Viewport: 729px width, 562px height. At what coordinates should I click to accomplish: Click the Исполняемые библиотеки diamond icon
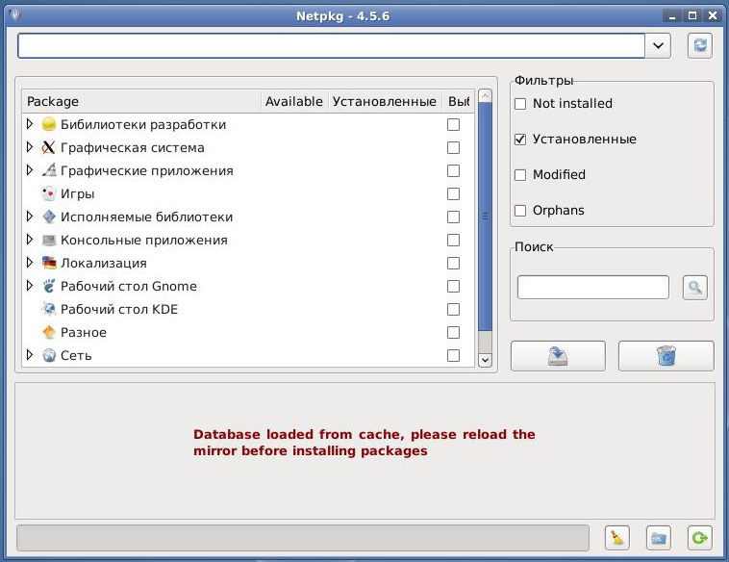pos(49,217)
